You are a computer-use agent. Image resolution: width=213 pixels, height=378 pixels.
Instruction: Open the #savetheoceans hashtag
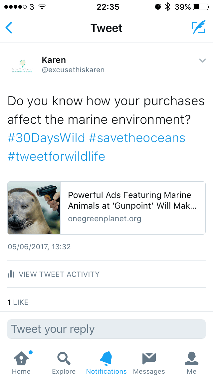137,138
